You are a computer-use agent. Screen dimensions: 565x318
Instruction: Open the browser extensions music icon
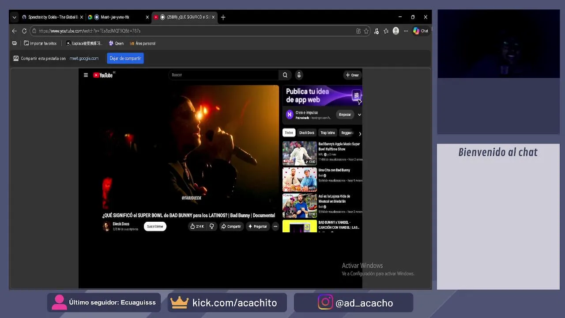[377, 31]
